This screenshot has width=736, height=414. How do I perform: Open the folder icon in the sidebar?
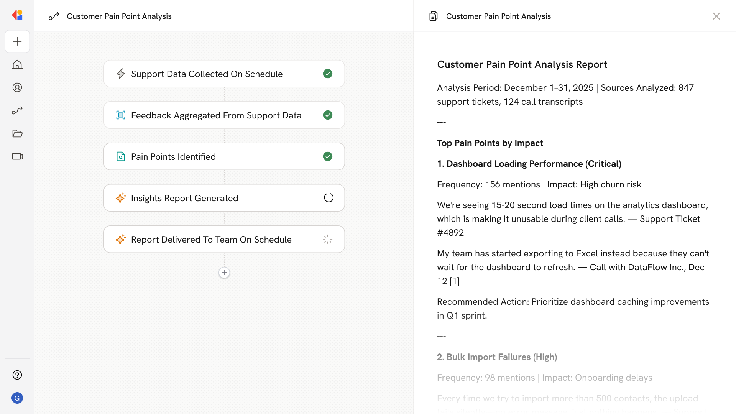click(17, 133)
